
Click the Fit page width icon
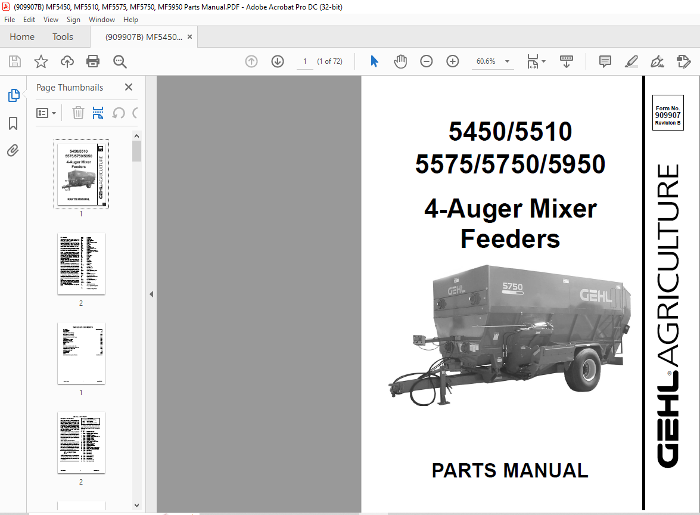click(x=533, y=61)
